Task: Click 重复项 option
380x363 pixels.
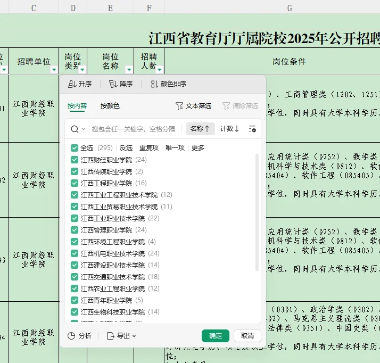Action: (149, 148)
